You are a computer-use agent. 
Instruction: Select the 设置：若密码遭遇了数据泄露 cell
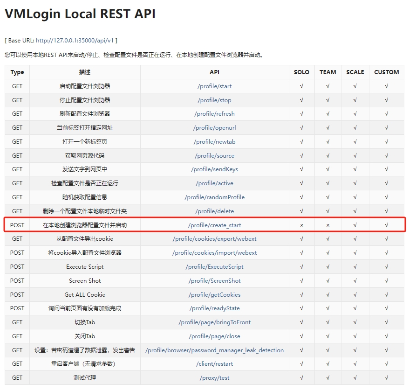(85, 350)
